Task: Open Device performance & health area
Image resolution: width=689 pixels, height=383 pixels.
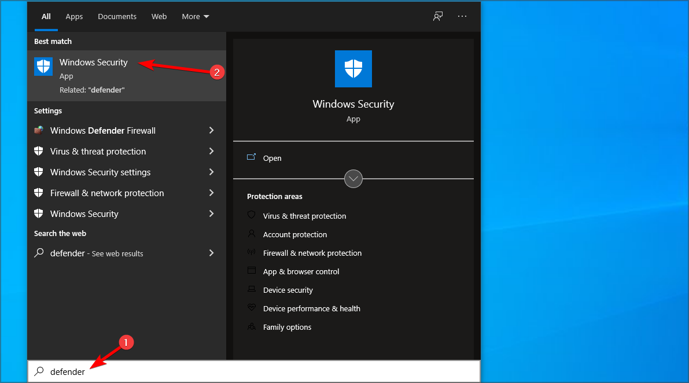Action: [x=312, y=308]
